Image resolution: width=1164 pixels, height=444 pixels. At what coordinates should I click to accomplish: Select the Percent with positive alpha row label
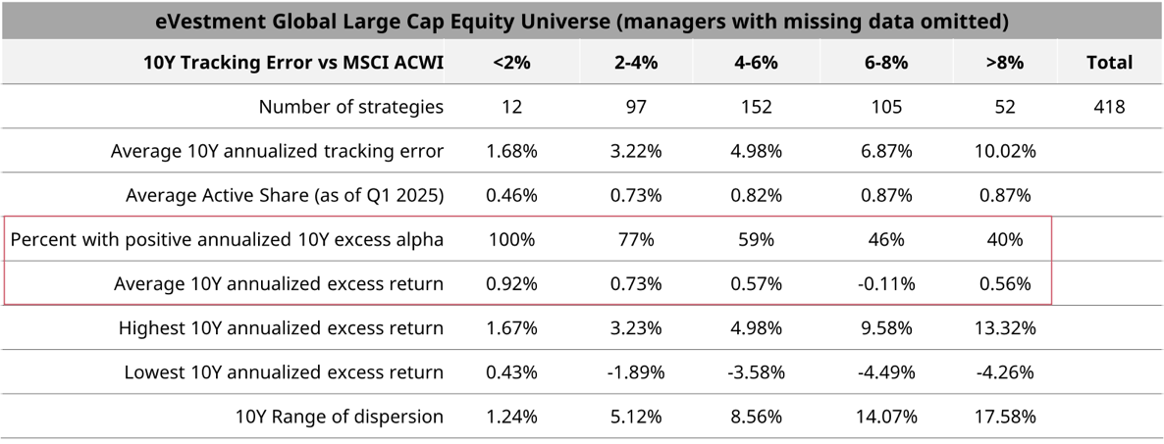tap(227, 239)
